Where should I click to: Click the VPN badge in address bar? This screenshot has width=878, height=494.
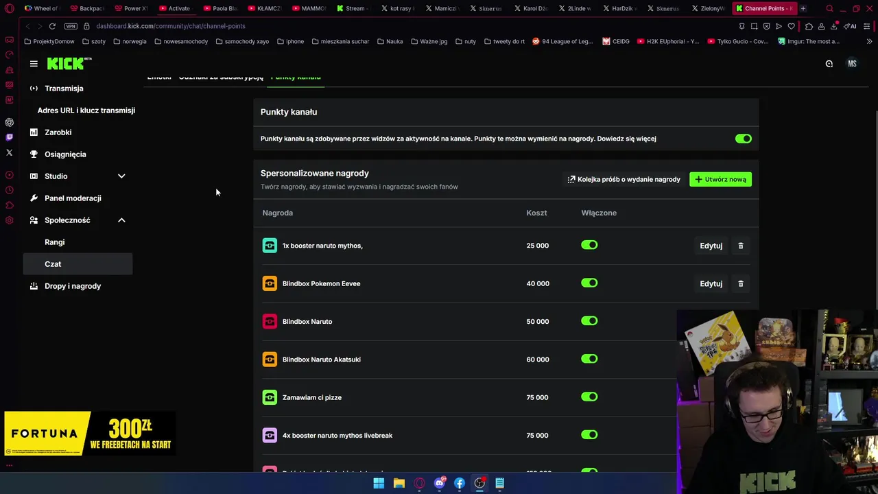[x=71, y=26]
